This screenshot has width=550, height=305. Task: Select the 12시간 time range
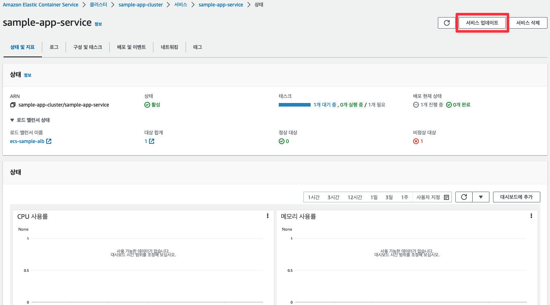pyautogui.click(x=355, y=197)
